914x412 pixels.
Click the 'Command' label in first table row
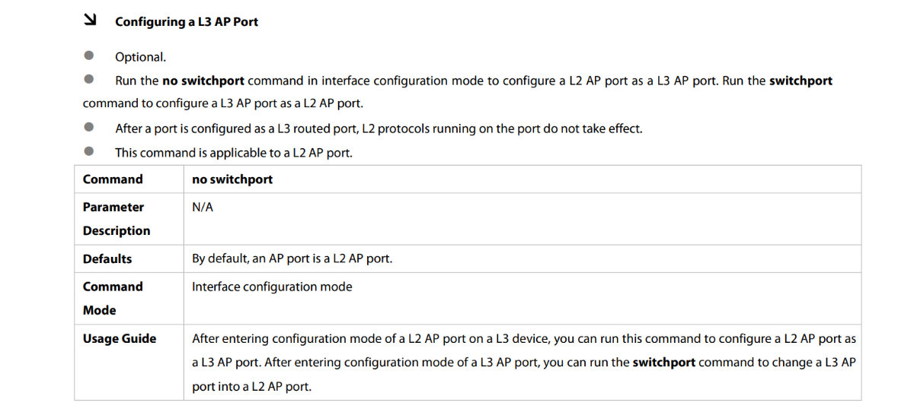113,179
